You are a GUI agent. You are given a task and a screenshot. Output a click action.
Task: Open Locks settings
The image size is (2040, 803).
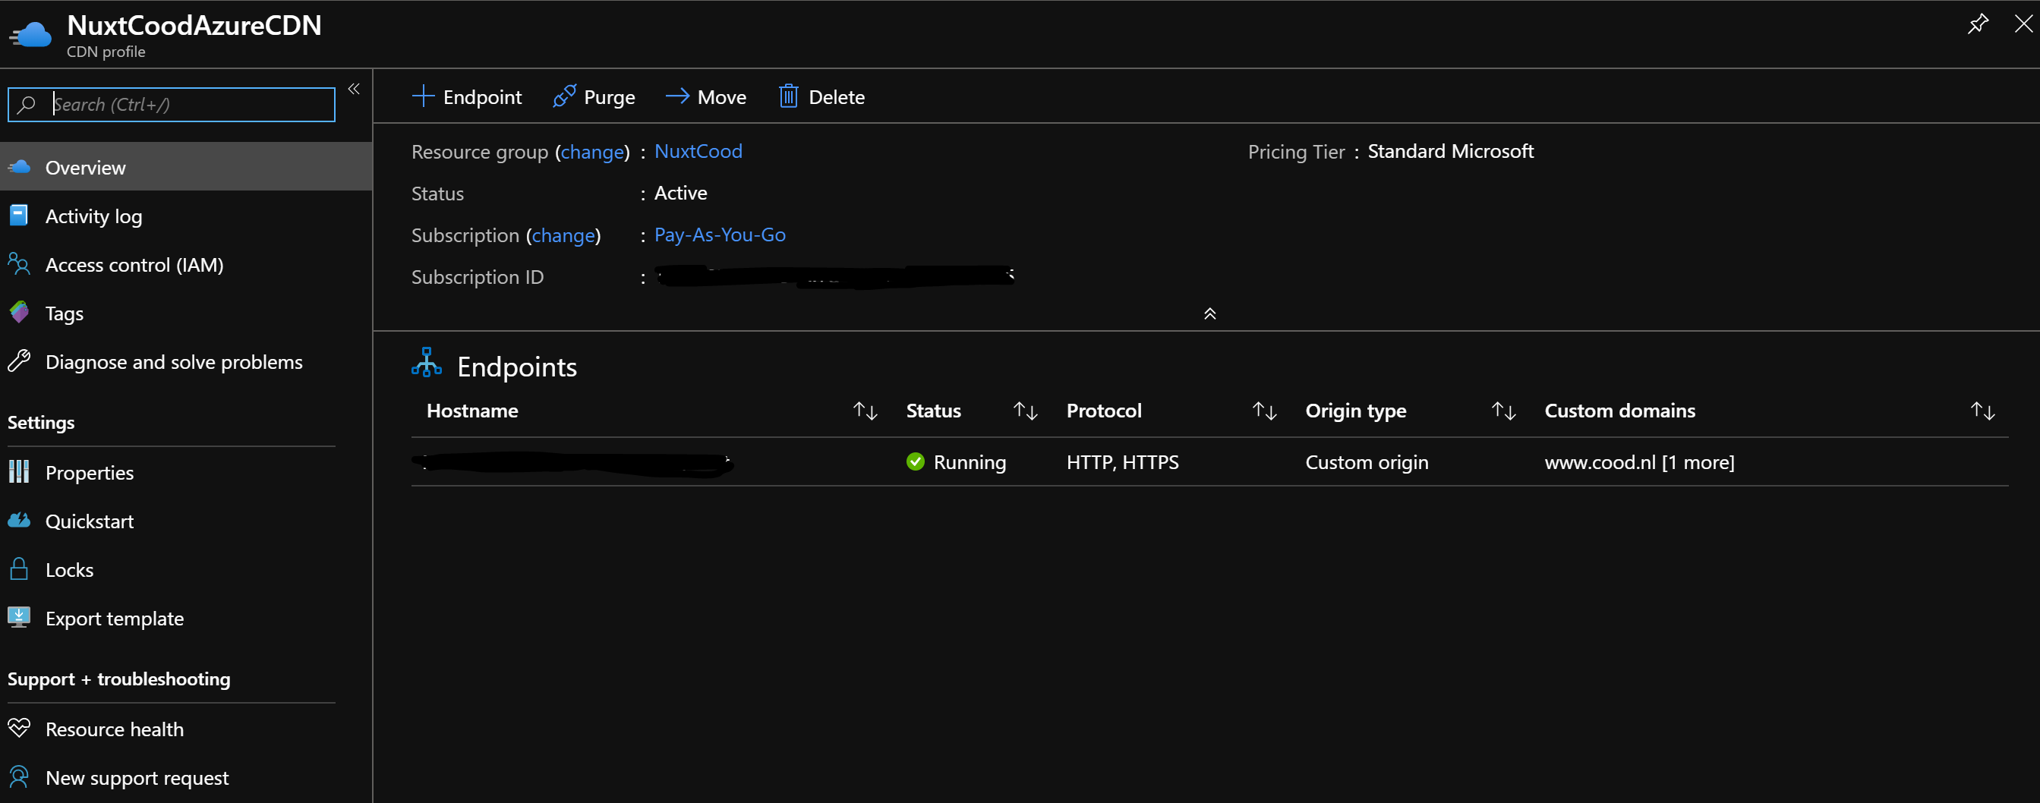click(186, 570)
